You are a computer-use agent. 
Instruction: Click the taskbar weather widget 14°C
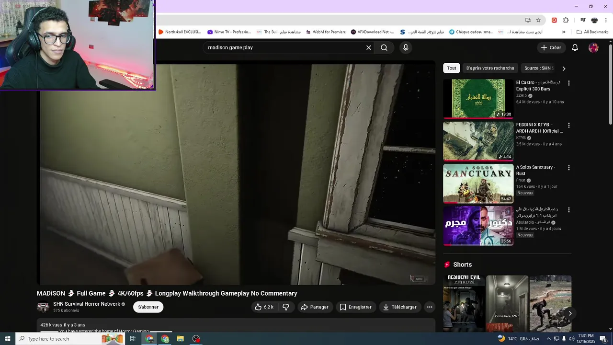tap(518, 339)
